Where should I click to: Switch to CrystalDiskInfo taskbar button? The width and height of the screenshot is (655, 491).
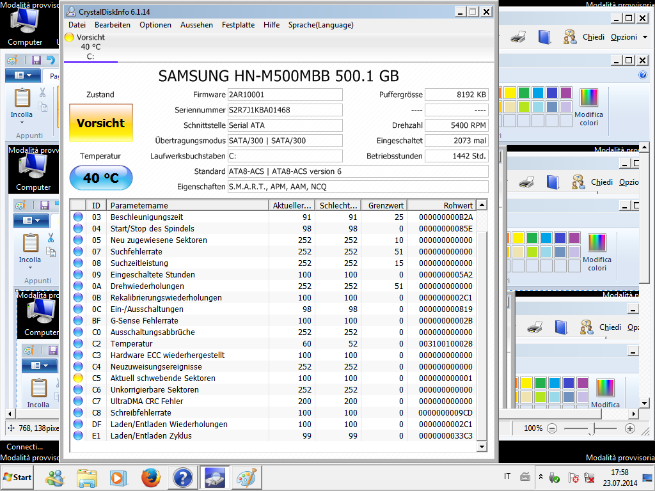(x=215, y=478)
